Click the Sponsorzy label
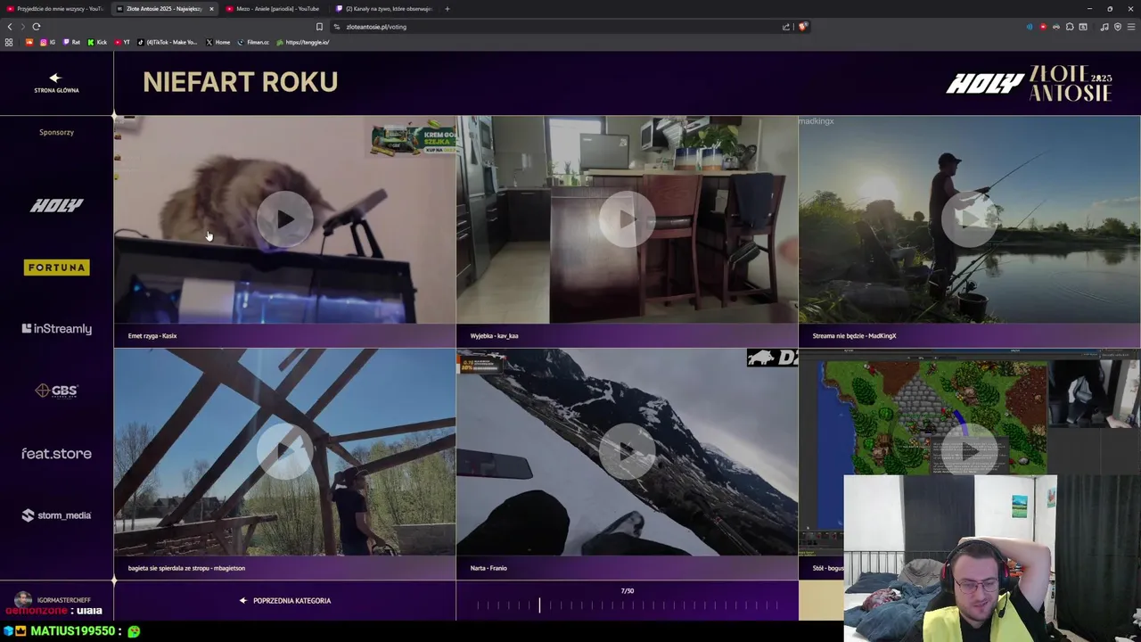The width and height of the screenshot is (1141, 642). (56, 132)
